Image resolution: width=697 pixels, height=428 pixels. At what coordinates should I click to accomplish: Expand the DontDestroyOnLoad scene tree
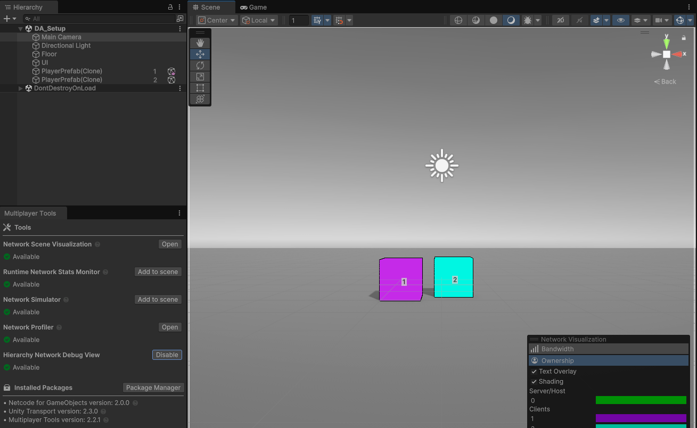tap(21, 88)
